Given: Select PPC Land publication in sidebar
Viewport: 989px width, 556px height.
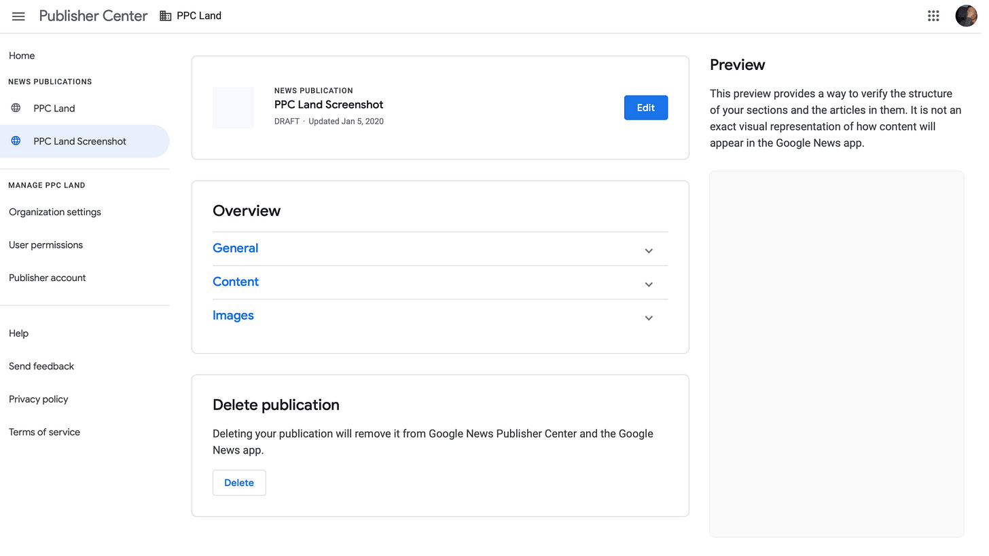Looking at the screenshot, I should 85,108.
